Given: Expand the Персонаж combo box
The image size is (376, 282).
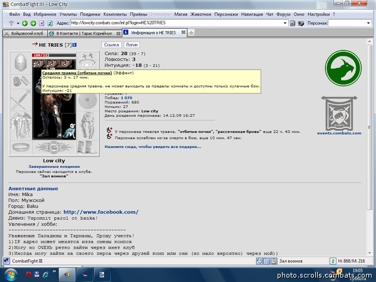Looking at the screenshot, I should pyautogui.click(x=368, y=23).
